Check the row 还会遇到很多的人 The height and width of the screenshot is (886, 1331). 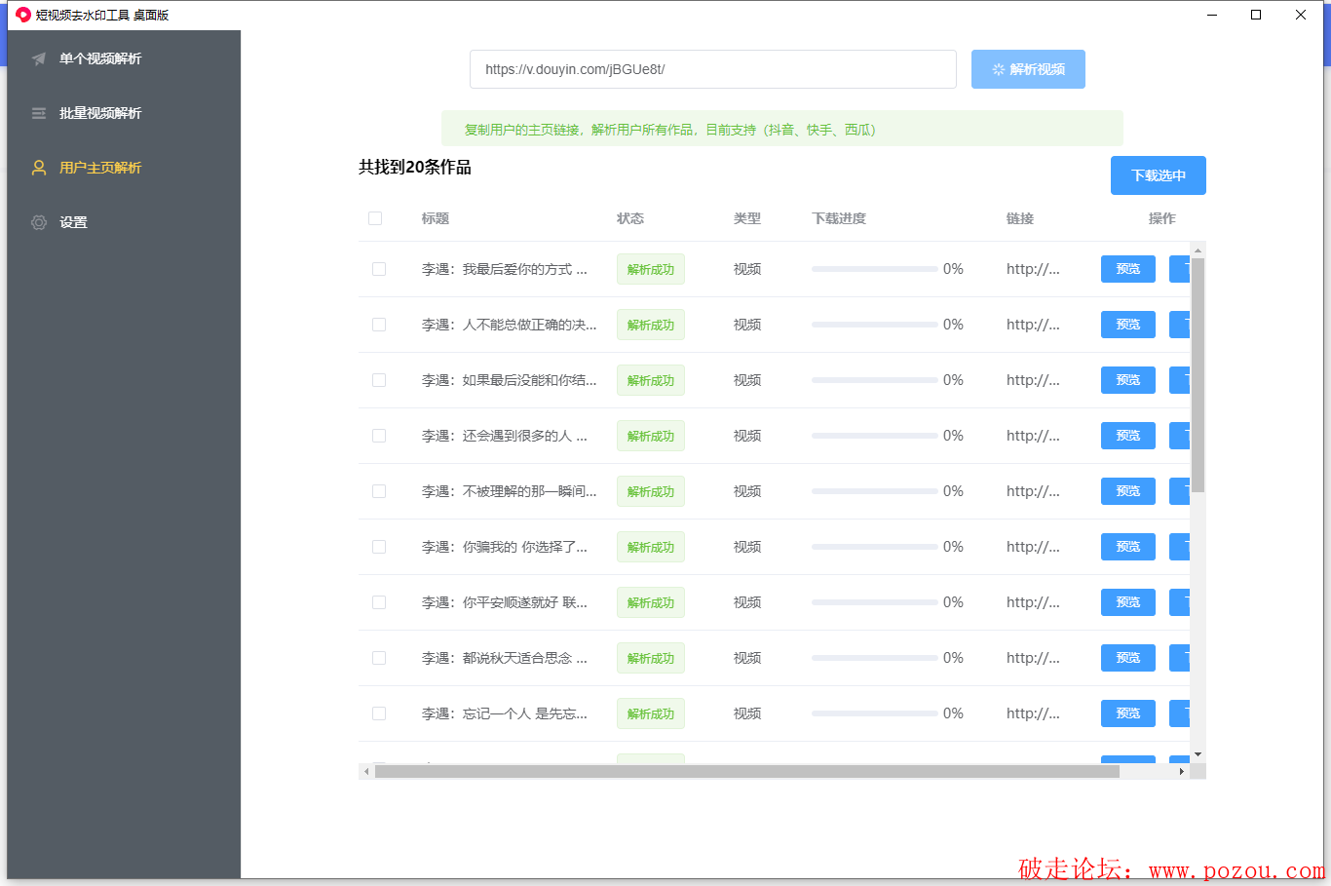coord(379,436)
